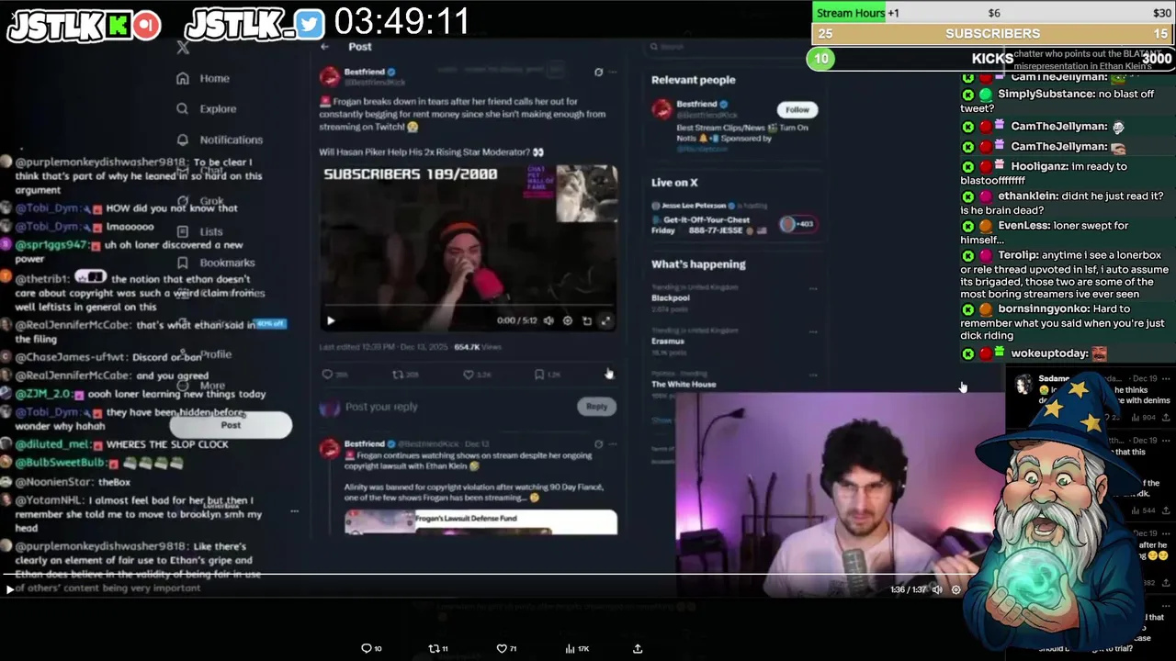Viewport: 1176px width, 661px height.
Task: Play the embedded Frogan clip video
Action: tap(331, 320)
